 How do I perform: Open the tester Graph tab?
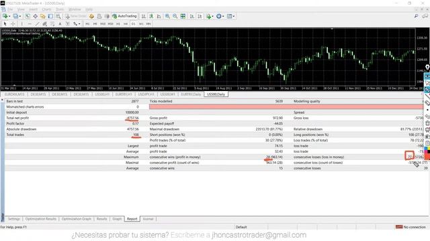click(x=117, y=219)
